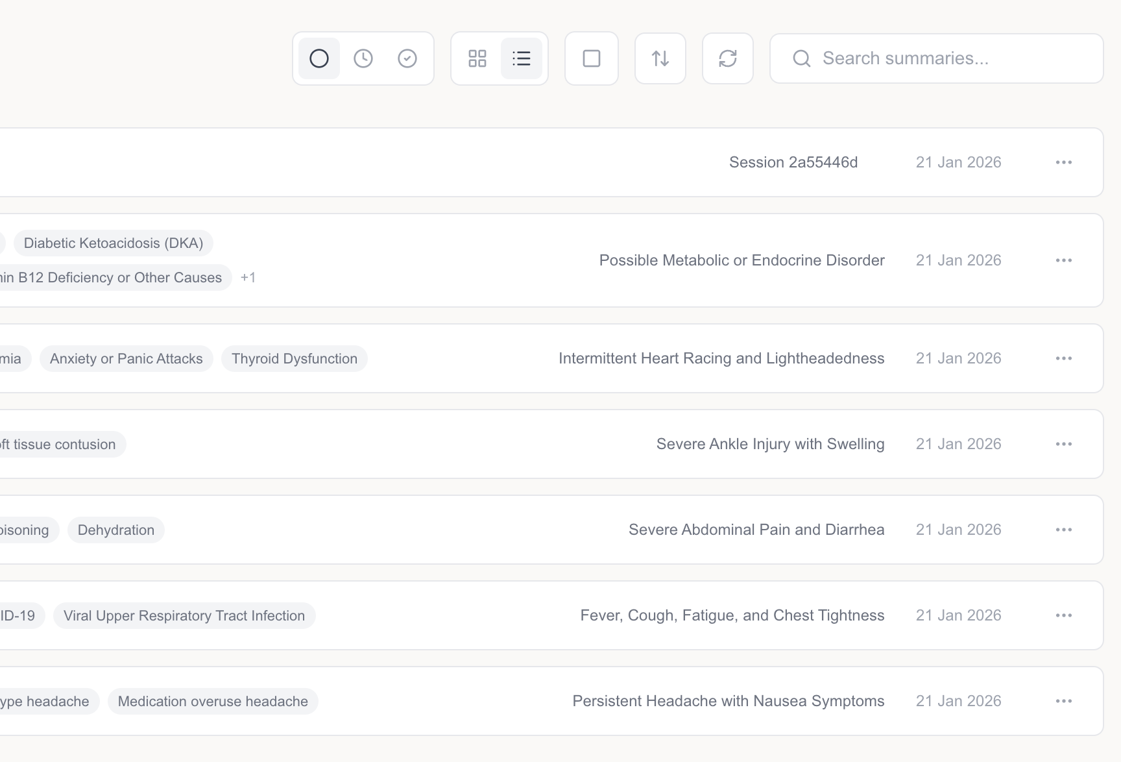
Task: Click the search magnifier icon
Action: tap(801, 58)
